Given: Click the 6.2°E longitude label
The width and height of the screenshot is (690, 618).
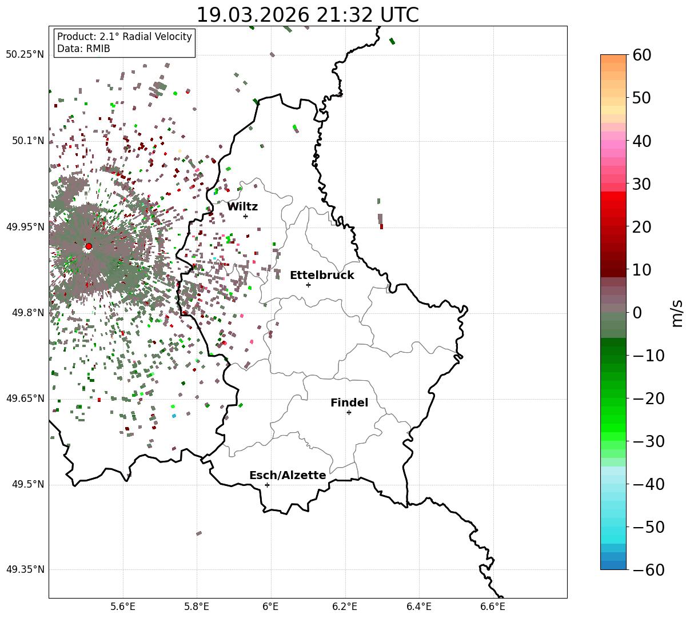Looking at the screenshot, I should [x=345, y=607].
